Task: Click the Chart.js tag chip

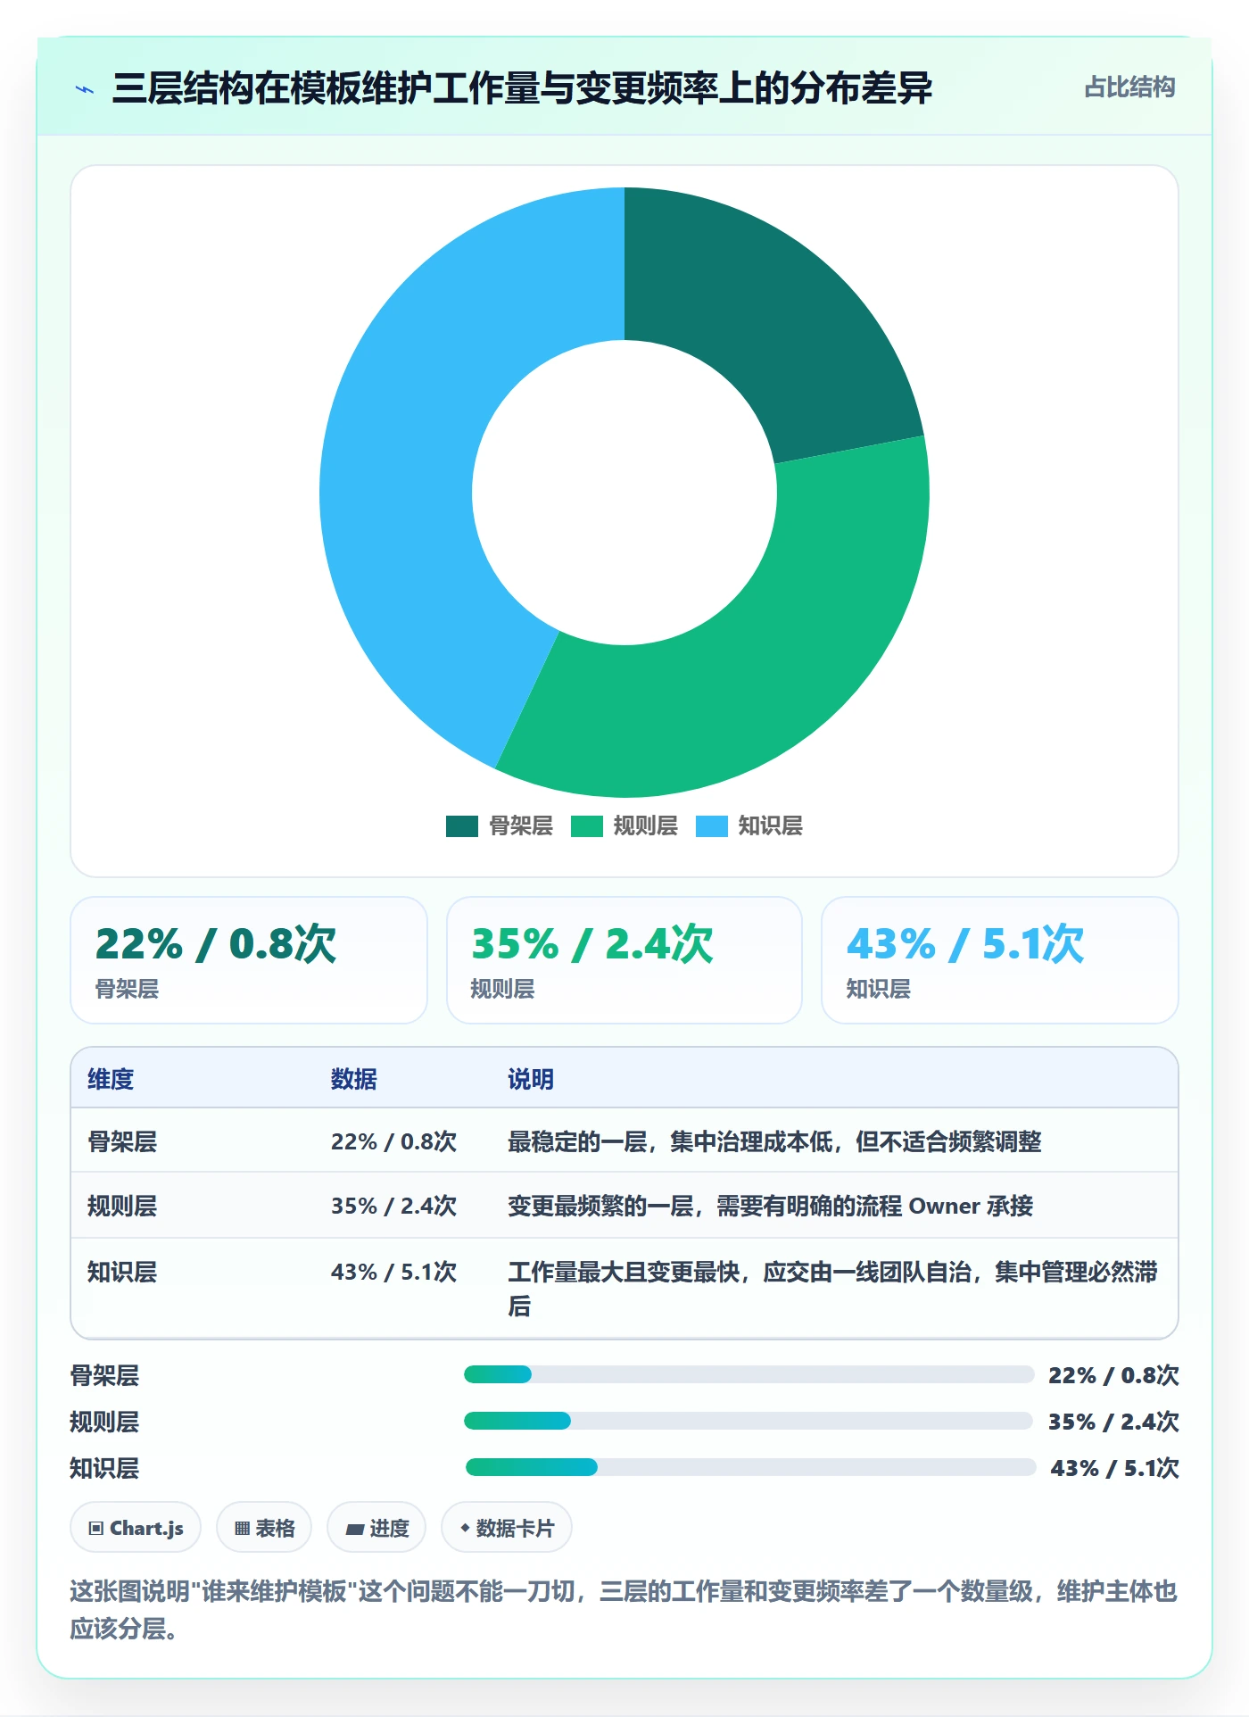Action: pos(136,1528)
